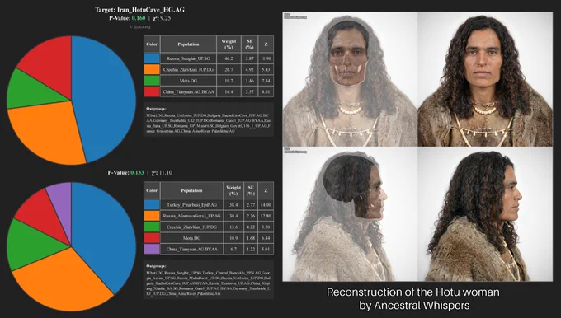Click the green swatch beside Czechia_ZlatyKun weight 13.6

[152, 227]
